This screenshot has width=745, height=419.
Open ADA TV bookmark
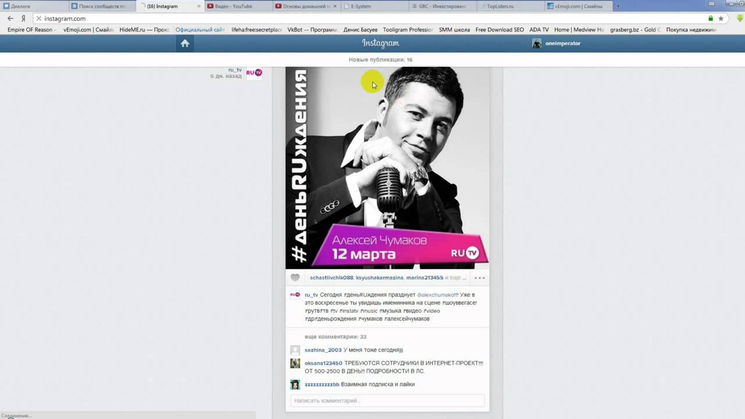[x=539, y=30]
